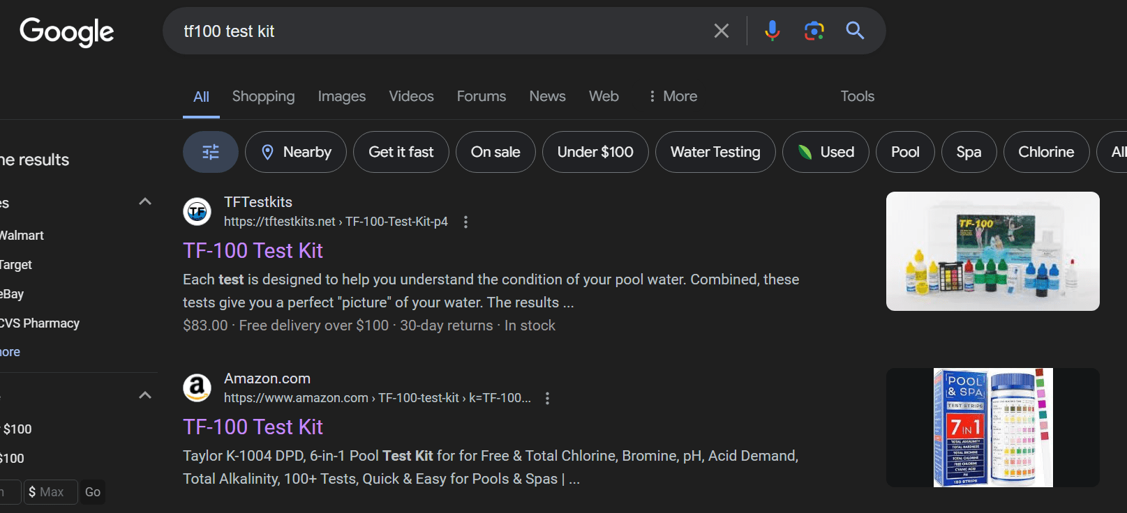Apply the On sale filter
1127x513 pixels.
point(495,152)
